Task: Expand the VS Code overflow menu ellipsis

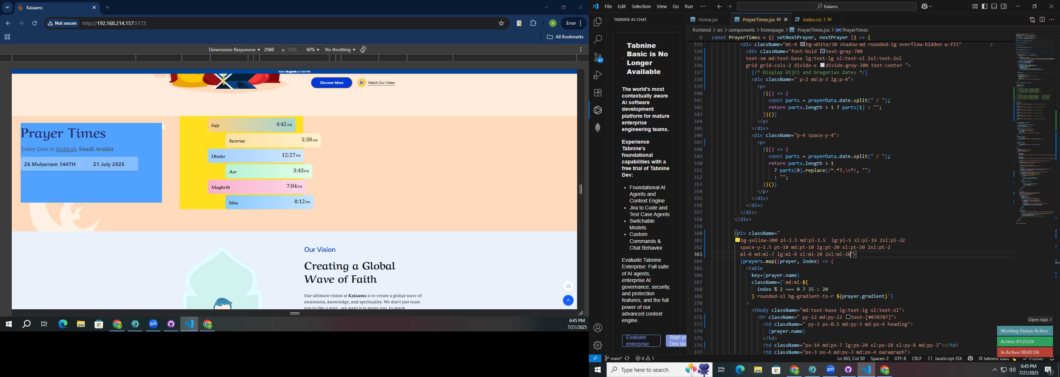Action: (703, 7)
